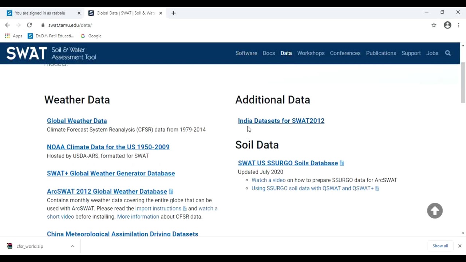Click the browser back arrow
The image size is (466, 262).
pyautogui.click(x=7, y=25)
